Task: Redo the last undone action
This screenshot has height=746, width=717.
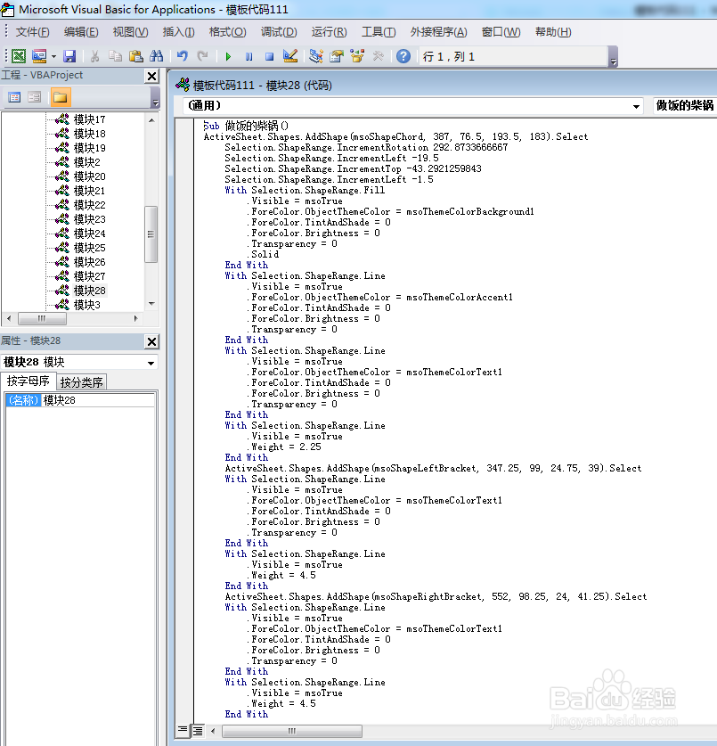Action: click(x=202, y=56)
